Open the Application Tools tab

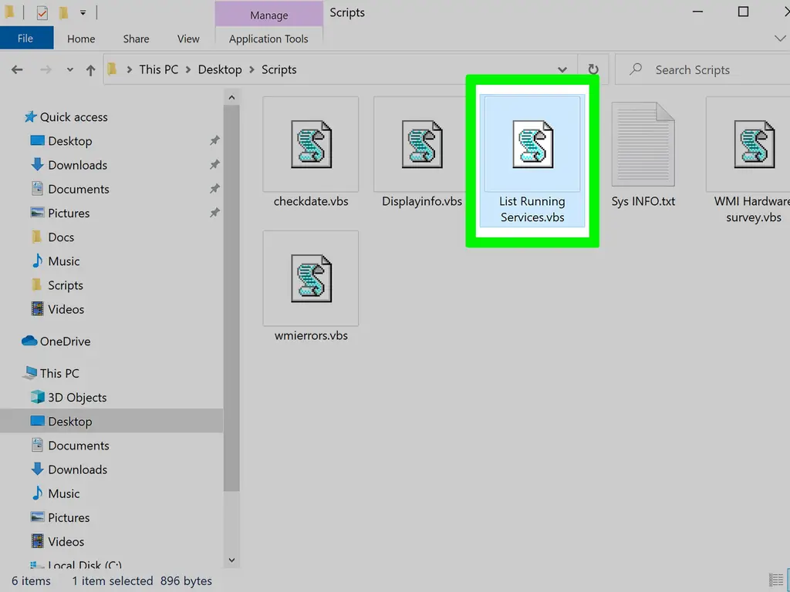pos(268,39)
